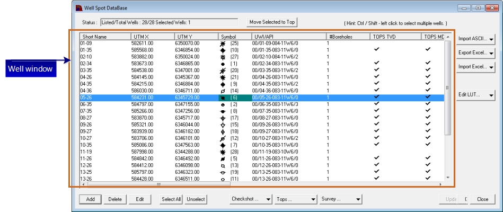
Task: Click well symbol icon in row 09-26
Action: pos(222,125)
